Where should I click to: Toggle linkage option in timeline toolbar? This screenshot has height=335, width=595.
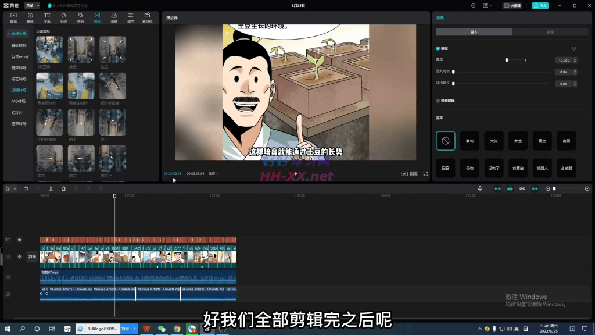point(522,188)
